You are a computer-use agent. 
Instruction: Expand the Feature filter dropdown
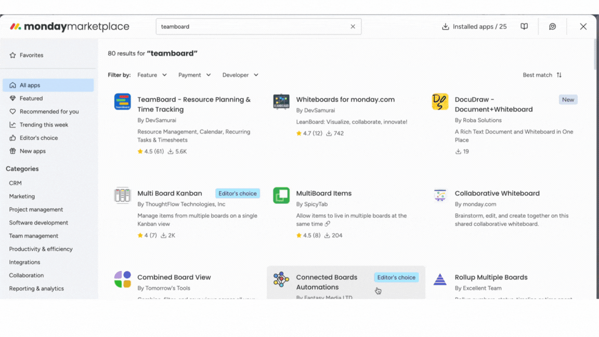click(x=152, y=75)
